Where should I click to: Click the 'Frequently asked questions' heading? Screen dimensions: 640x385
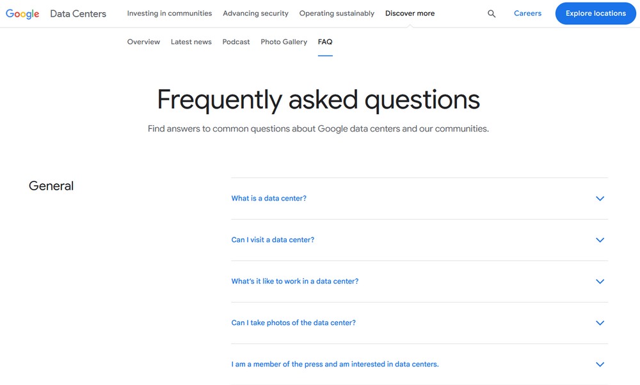click(318, 100)
